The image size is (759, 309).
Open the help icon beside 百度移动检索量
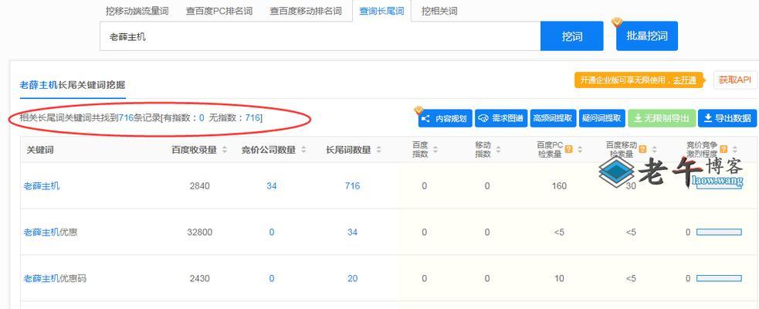[x=642, y=149]
